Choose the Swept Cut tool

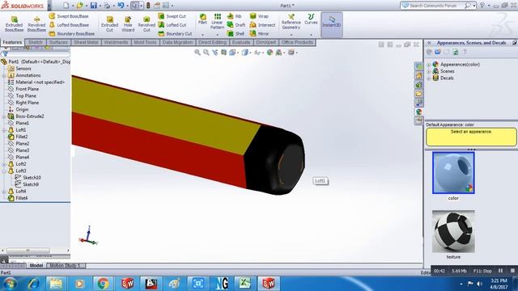tap(172, 16)
